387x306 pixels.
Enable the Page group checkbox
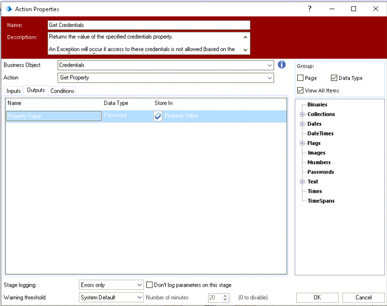point(301,78)
